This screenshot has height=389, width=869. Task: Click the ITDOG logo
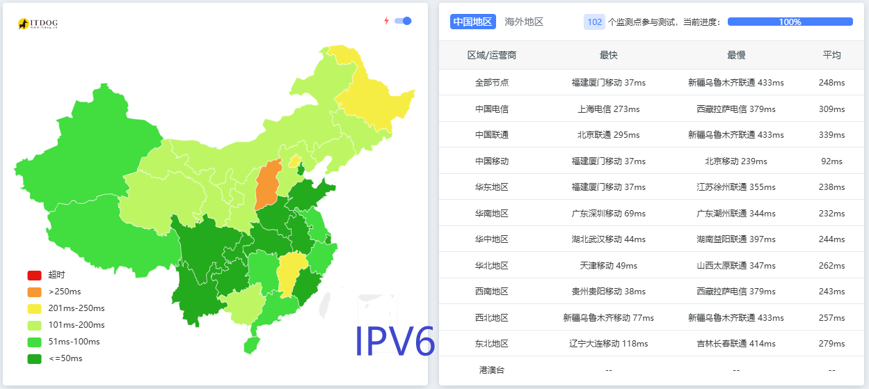[x=38, y=24]
